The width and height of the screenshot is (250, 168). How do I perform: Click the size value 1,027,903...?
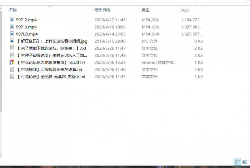click(x=192, y=27)
